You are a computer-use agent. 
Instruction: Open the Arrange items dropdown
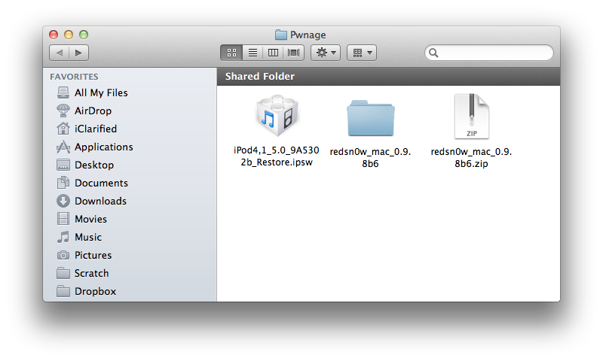362,53
